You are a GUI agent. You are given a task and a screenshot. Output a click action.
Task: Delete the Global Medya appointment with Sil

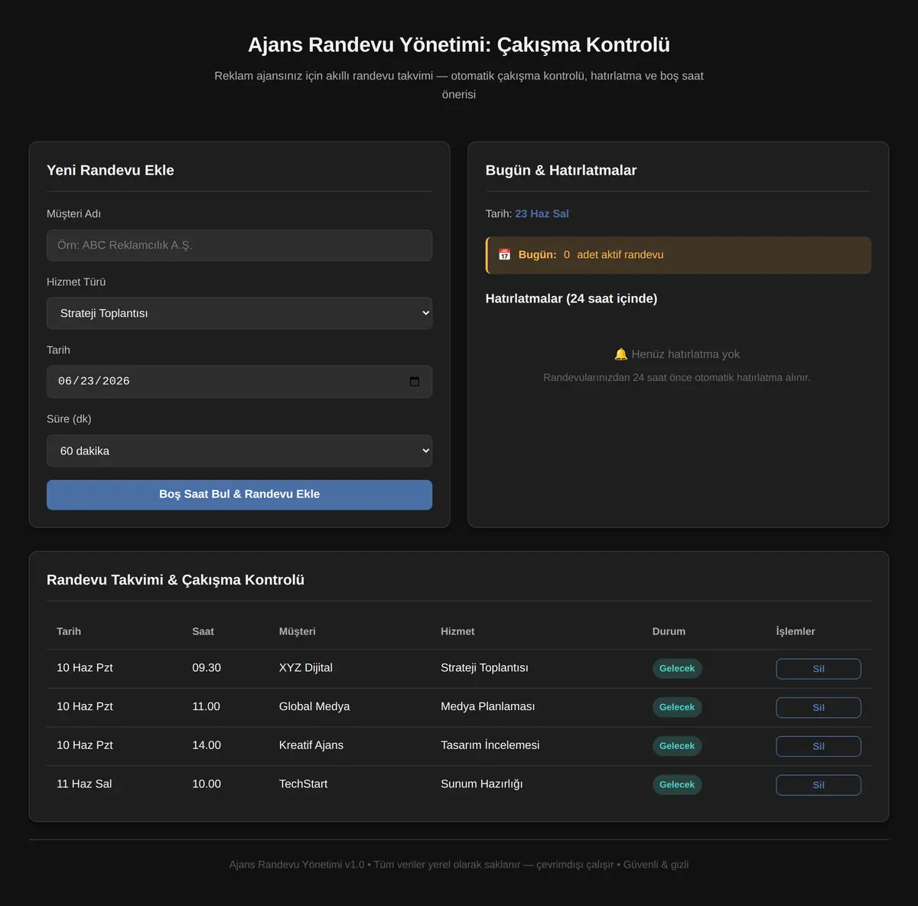[819, 708]
